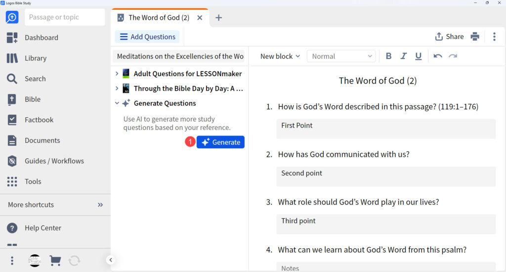The height and width of the screenshot is (272, 506).
Task: Open the New block dropdown
Action: (280, 56)
